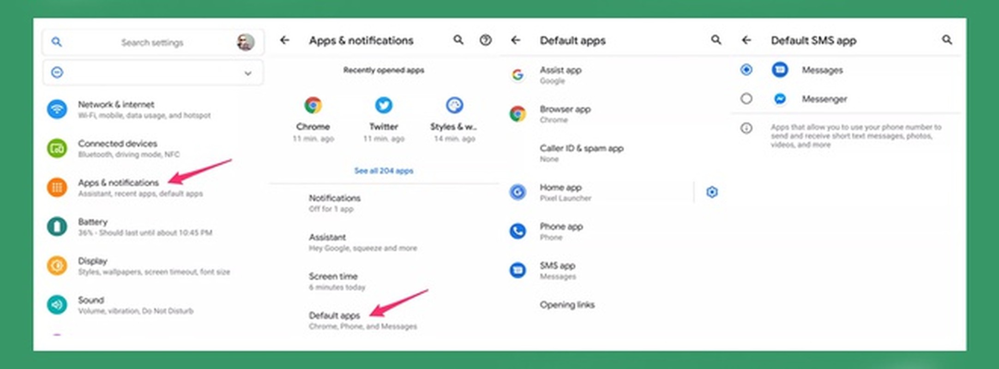Open Network & internet Wi-Fi icon

(57, 109)
